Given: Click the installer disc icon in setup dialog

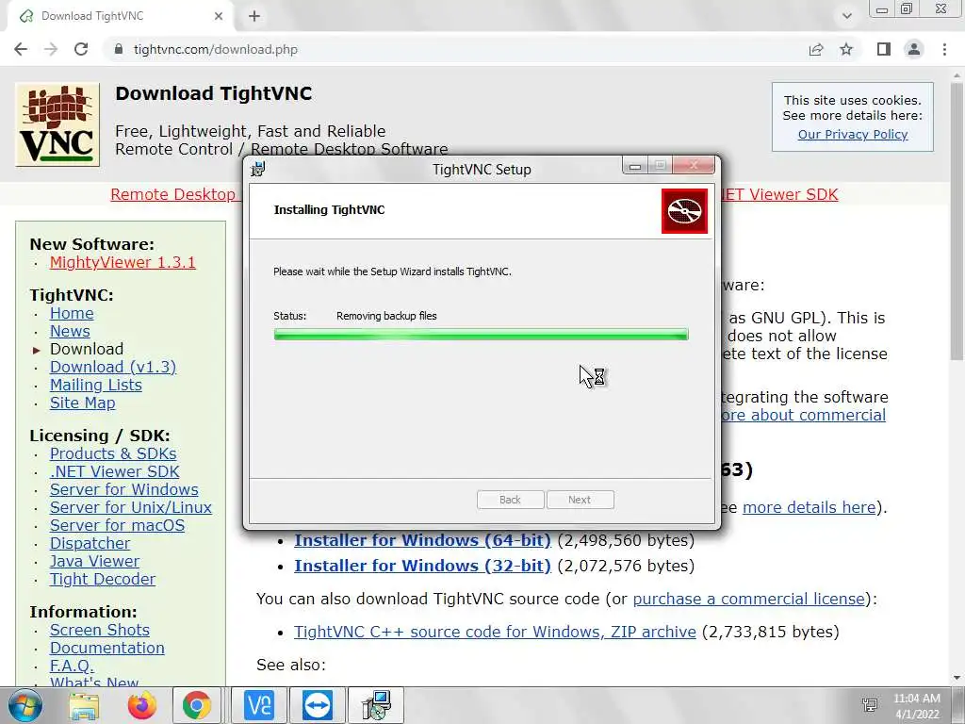Looking at the screenshot, I should click(684, 211).
